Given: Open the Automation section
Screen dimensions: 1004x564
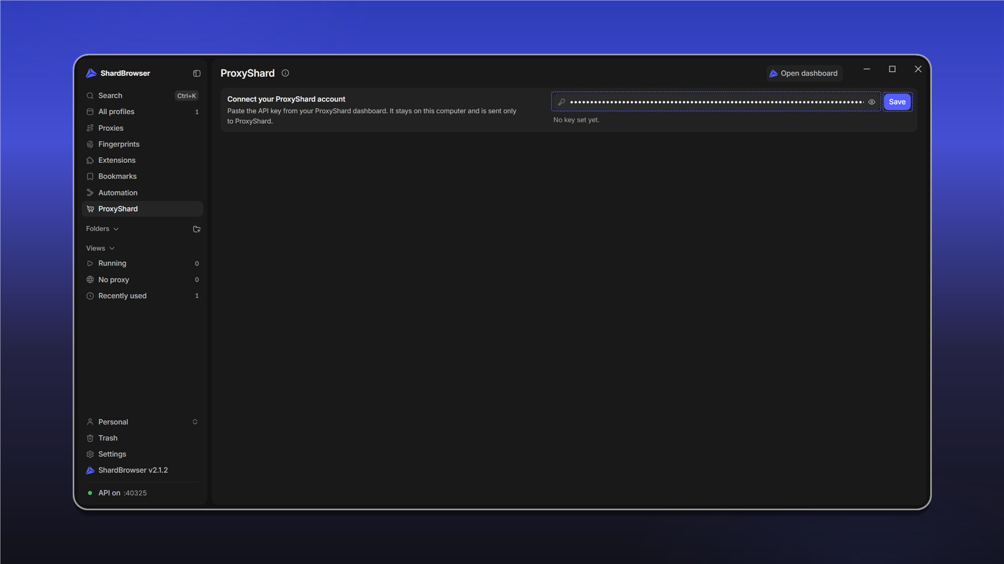Looking at the screenshot, I should coord(142,193).
